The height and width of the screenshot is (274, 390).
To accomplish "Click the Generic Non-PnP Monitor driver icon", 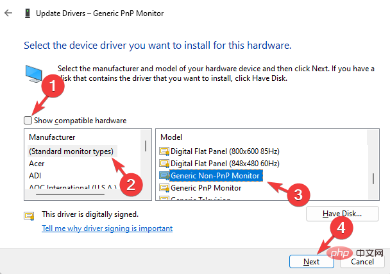I will click(x=164, y=175).
